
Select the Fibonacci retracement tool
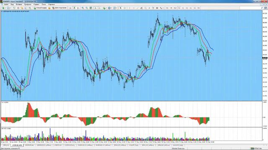pos(146,8)
